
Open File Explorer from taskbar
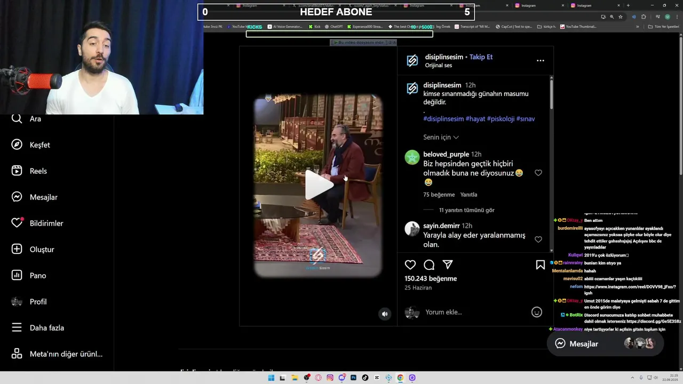[295, 378]
